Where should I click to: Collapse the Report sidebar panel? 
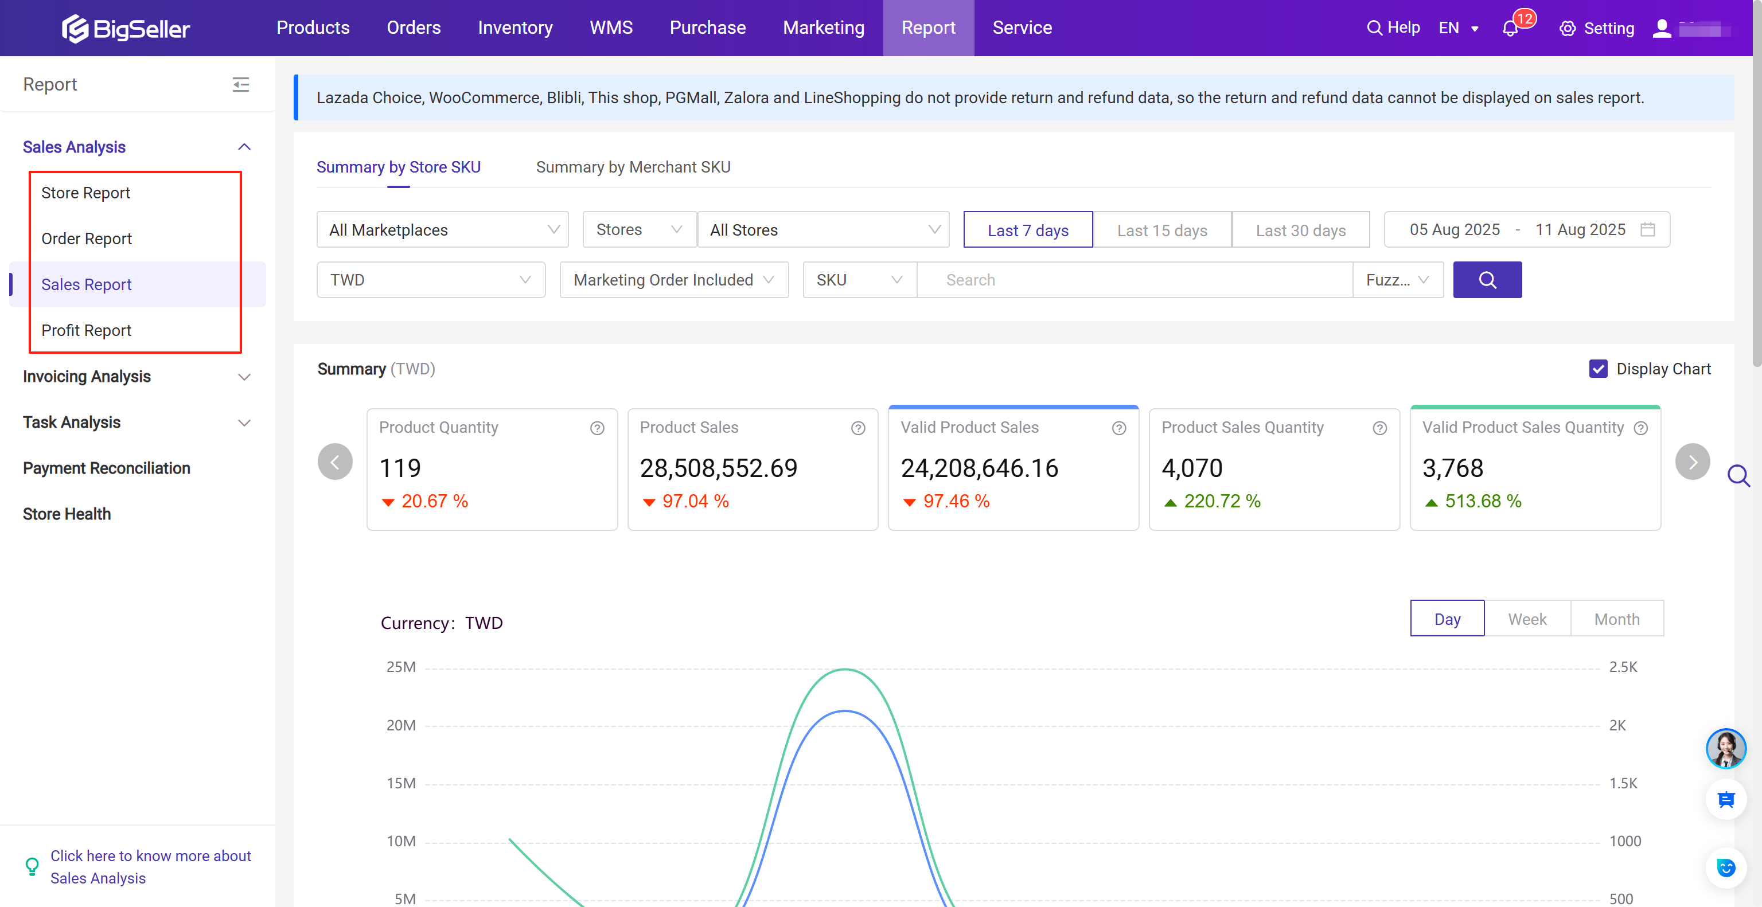pos(241,84)
